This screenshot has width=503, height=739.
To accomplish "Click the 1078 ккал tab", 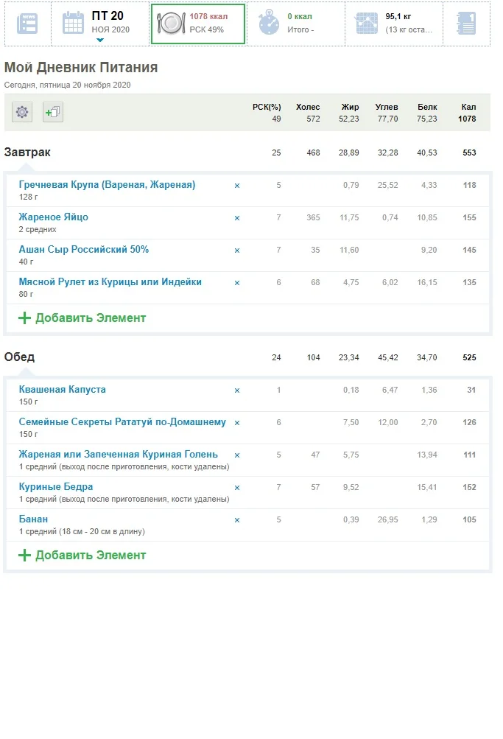I will [198, 24].
